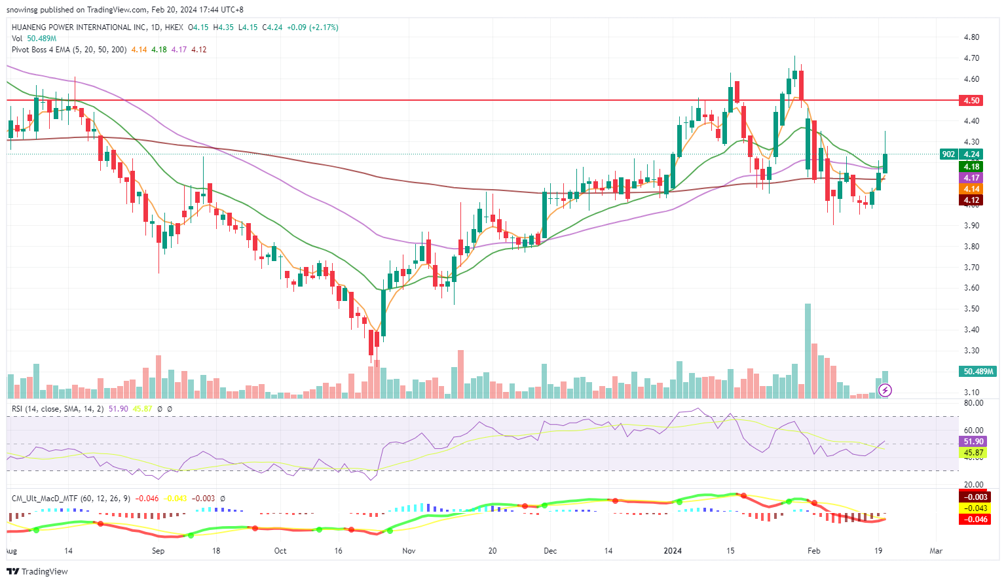Click the Aug label on time axis
Viewport: 1006px width, 583px height.
point(13,551)
